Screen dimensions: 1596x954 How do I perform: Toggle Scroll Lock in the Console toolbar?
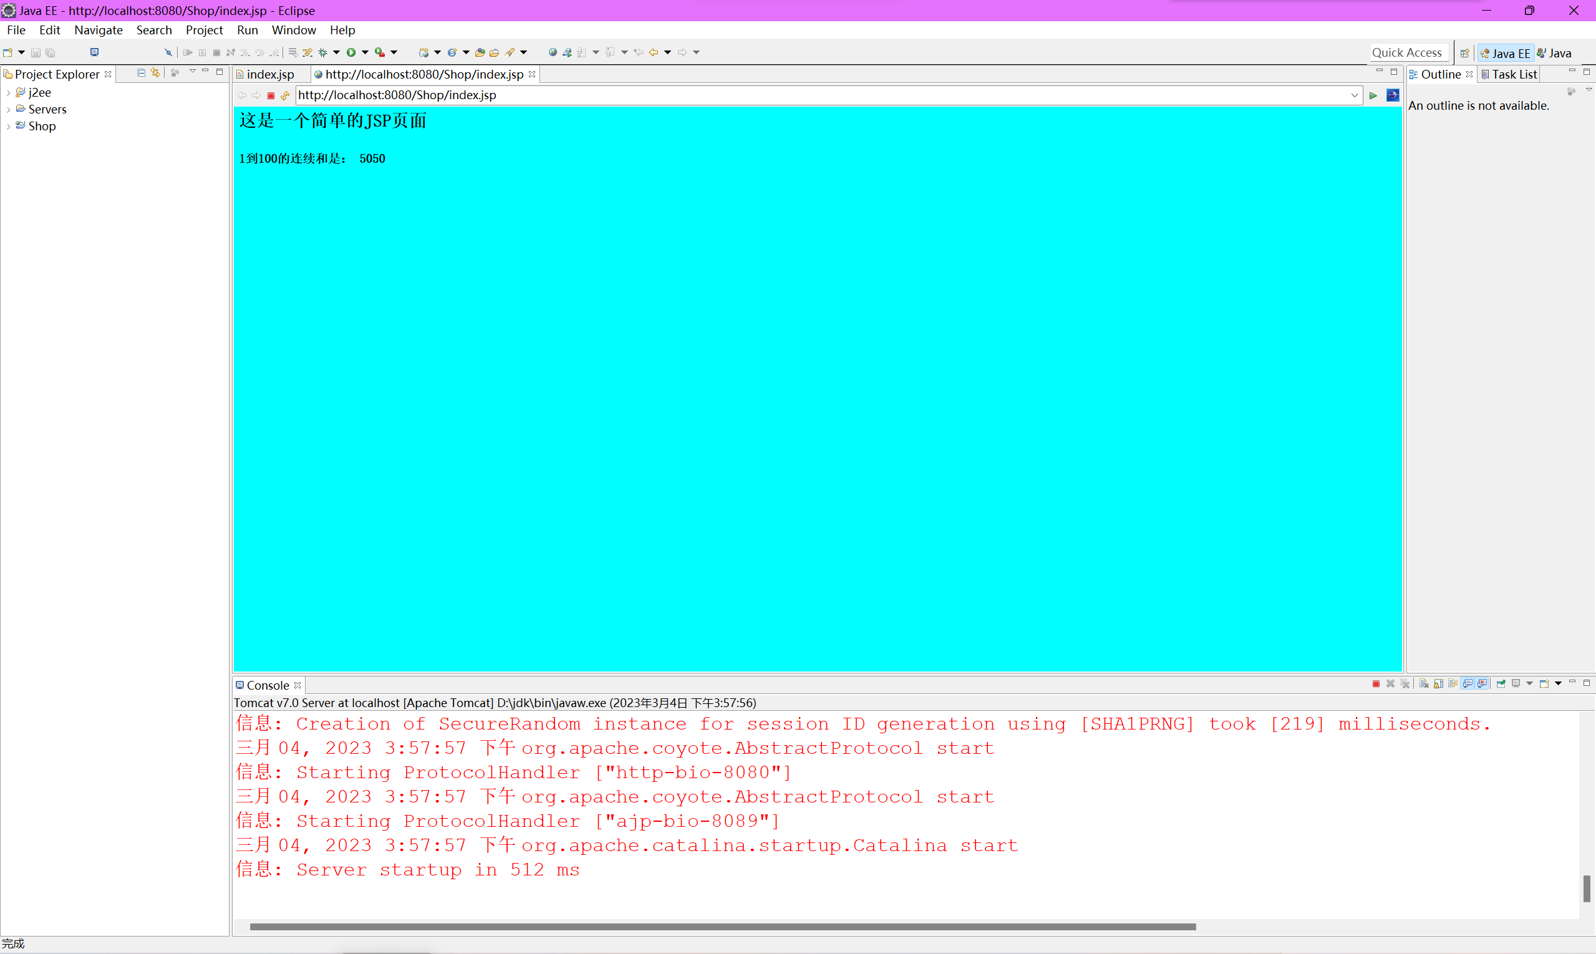point(1438,684)
